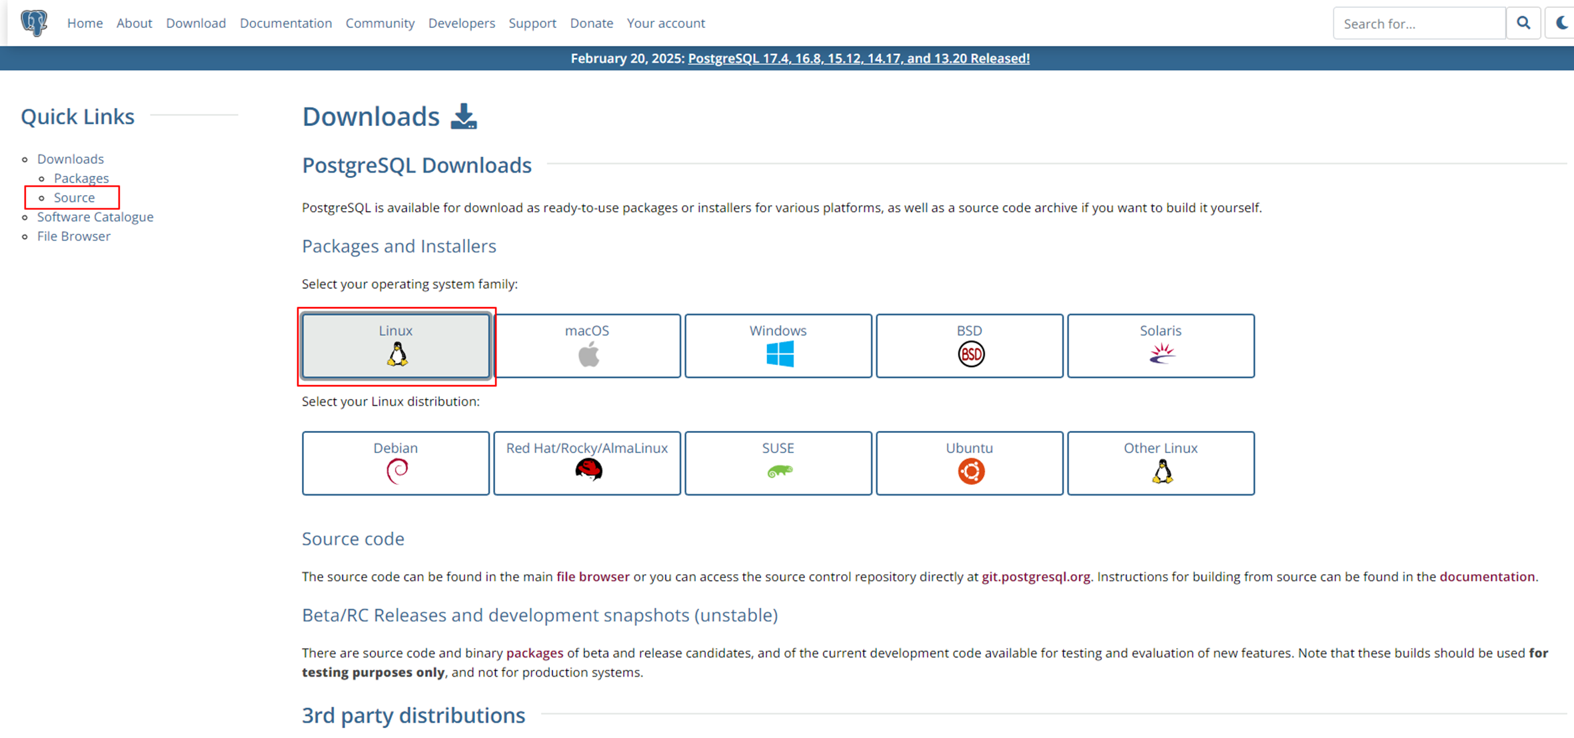Choose SUSE distribution with chameleon
This screenshot has height=738, width=1574.
click(x=778, y=463)
